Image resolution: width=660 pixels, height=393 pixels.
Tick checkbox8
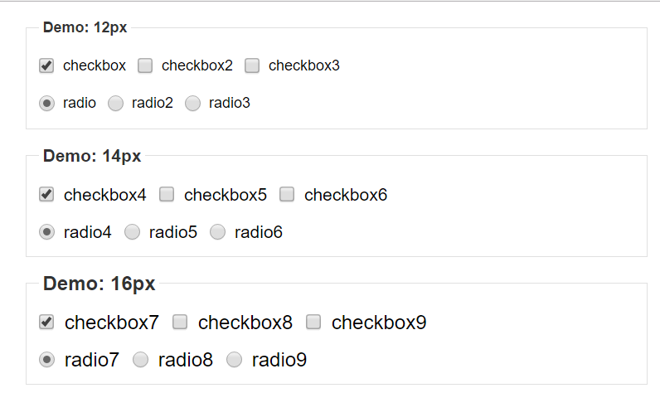(x=180, y=323)
